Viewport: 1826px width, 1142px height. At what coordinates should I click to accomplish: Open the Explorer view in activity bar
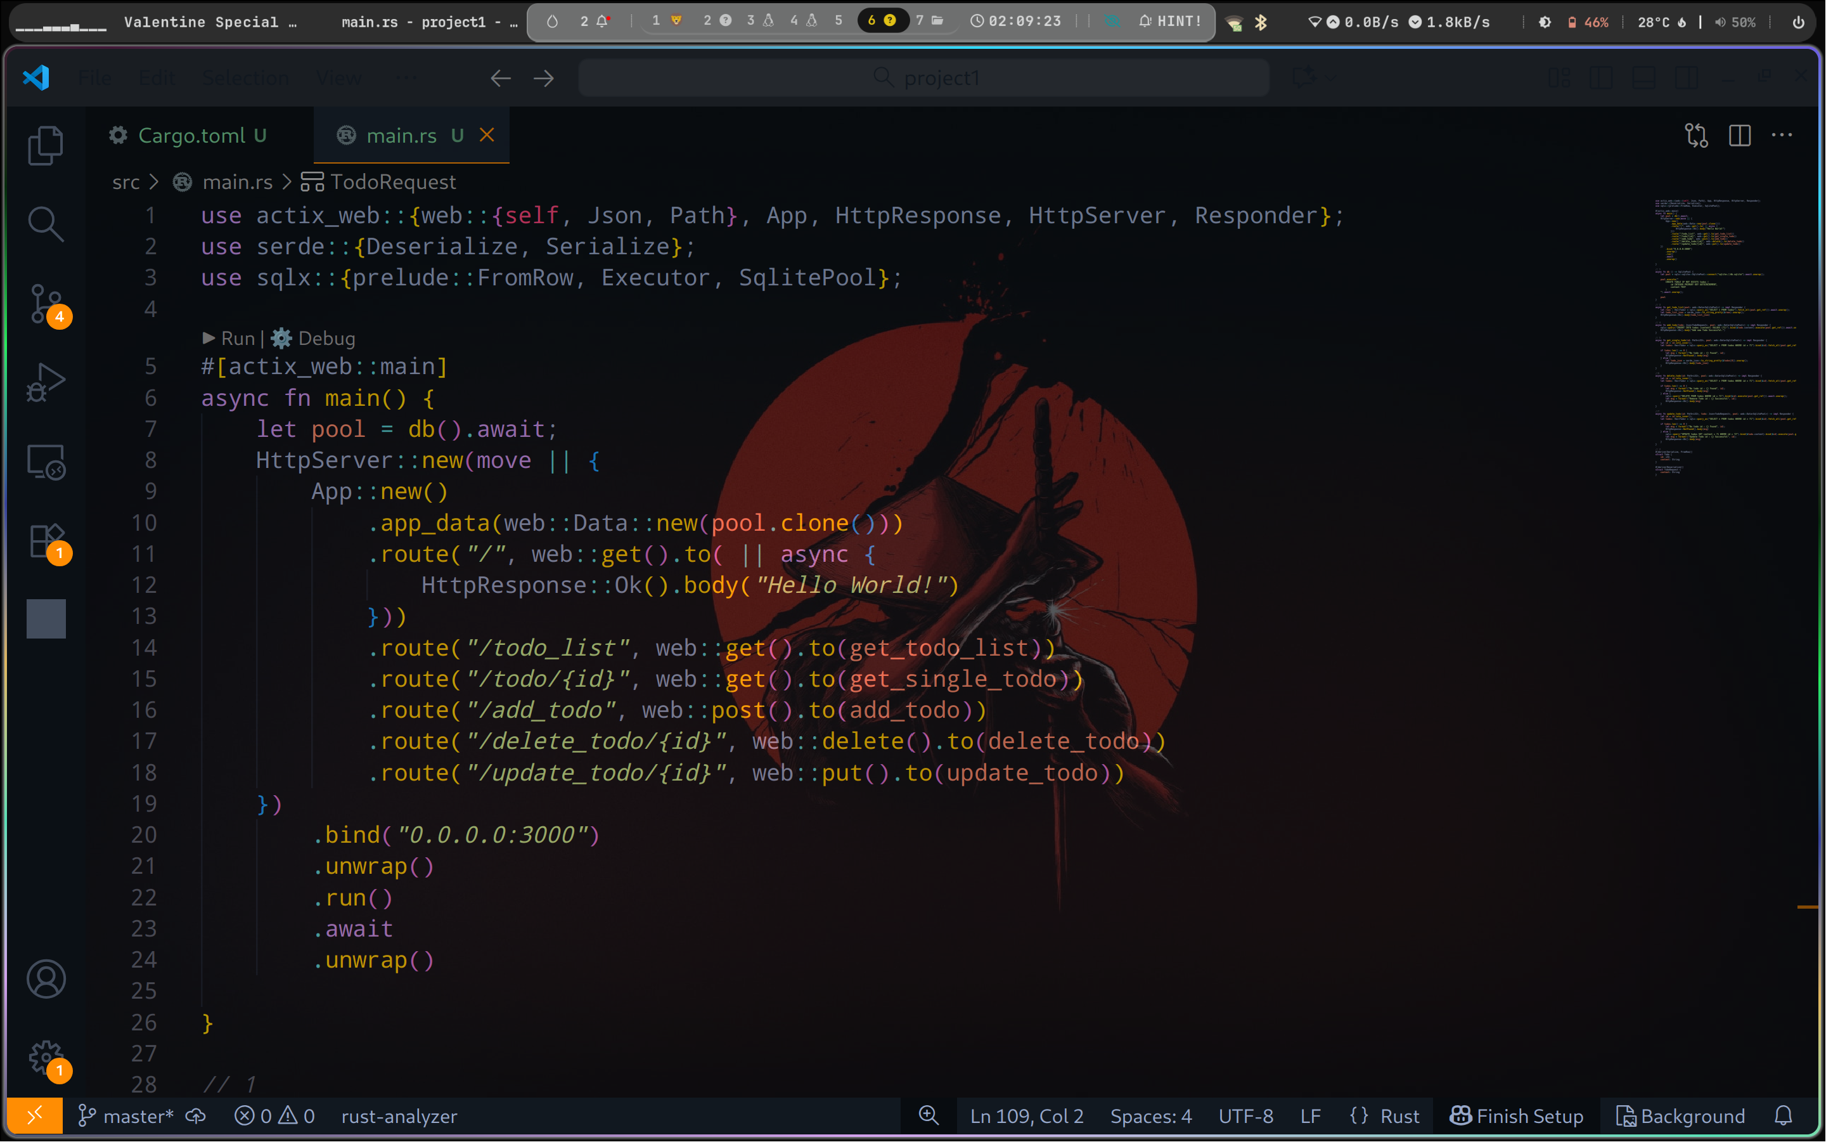pyautogui.click(x=45, y=145)
